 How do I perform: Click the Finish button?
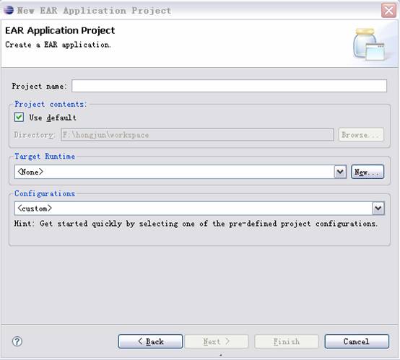pos(287,341)
